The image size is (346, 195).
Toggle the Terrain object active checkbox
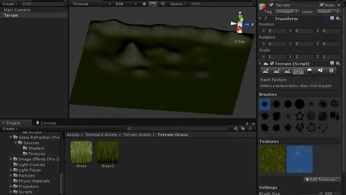[x=271, y=5]
